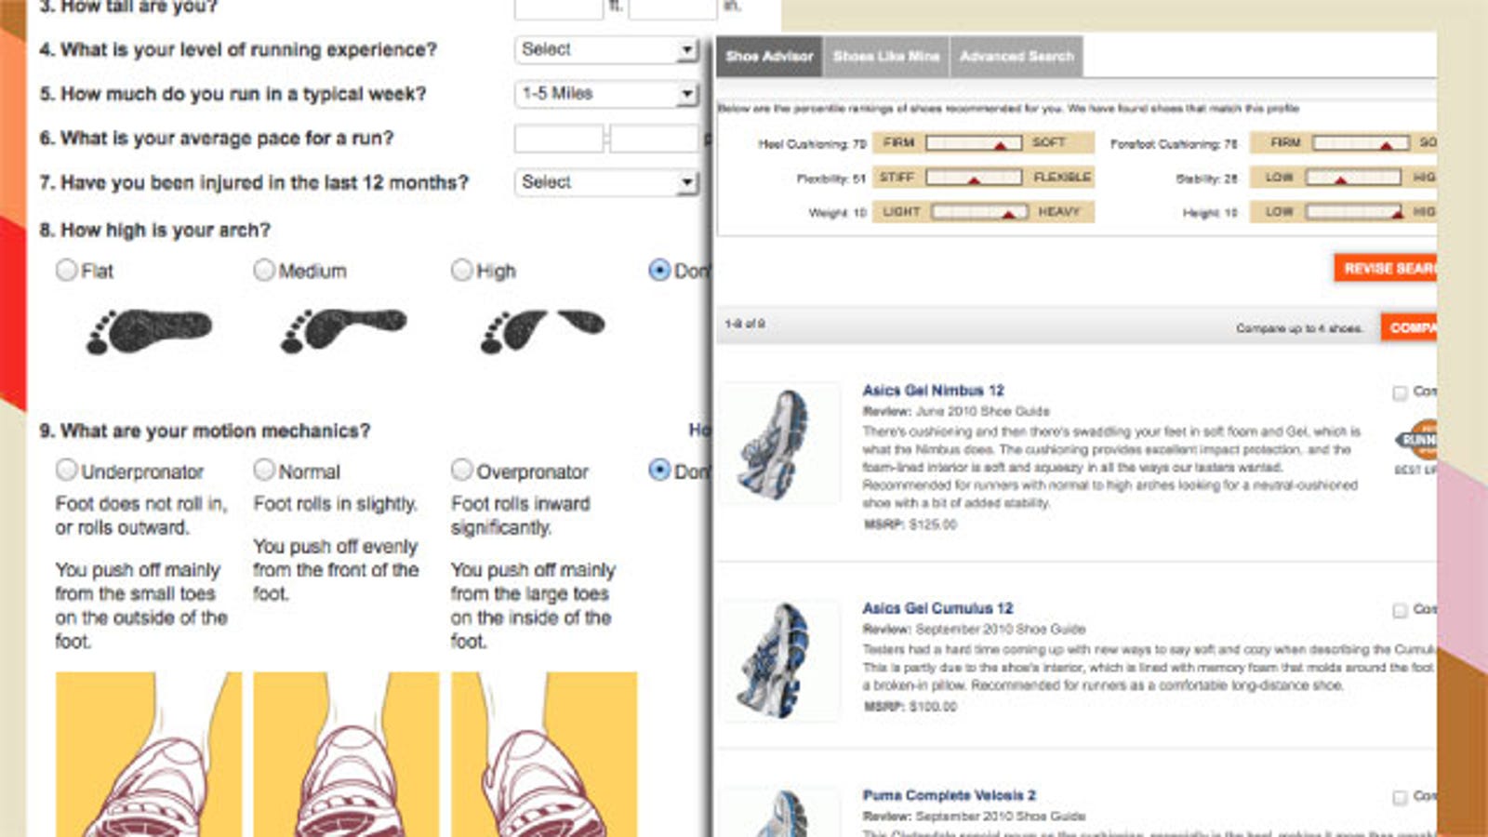The image size is (1488, 837).
Task: Click the Forefoot Cushioning slider
Action: click(1361, 142)
